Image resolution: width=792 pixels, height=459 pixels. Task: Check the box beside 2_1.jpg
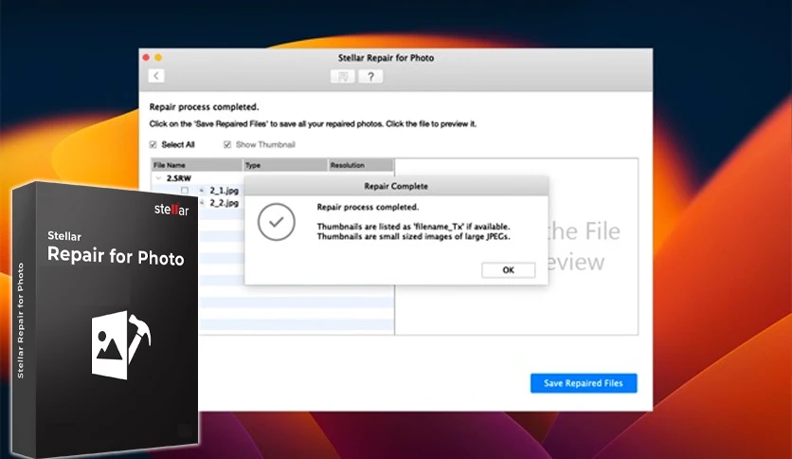pos(185,191)
